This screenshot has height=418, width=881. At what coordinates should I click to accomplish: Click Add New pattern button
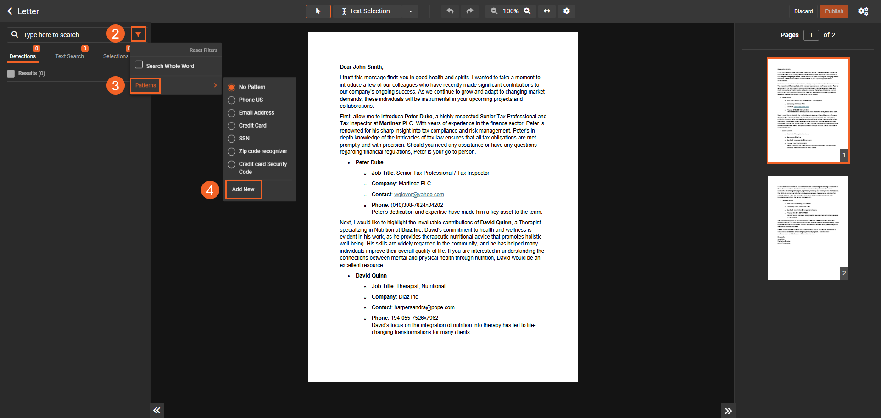tap(243, 189)
